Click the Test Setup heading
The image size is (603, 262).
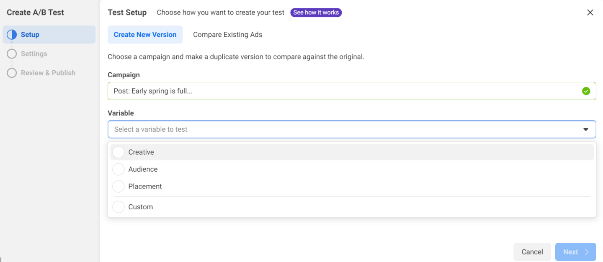(127, 13)
